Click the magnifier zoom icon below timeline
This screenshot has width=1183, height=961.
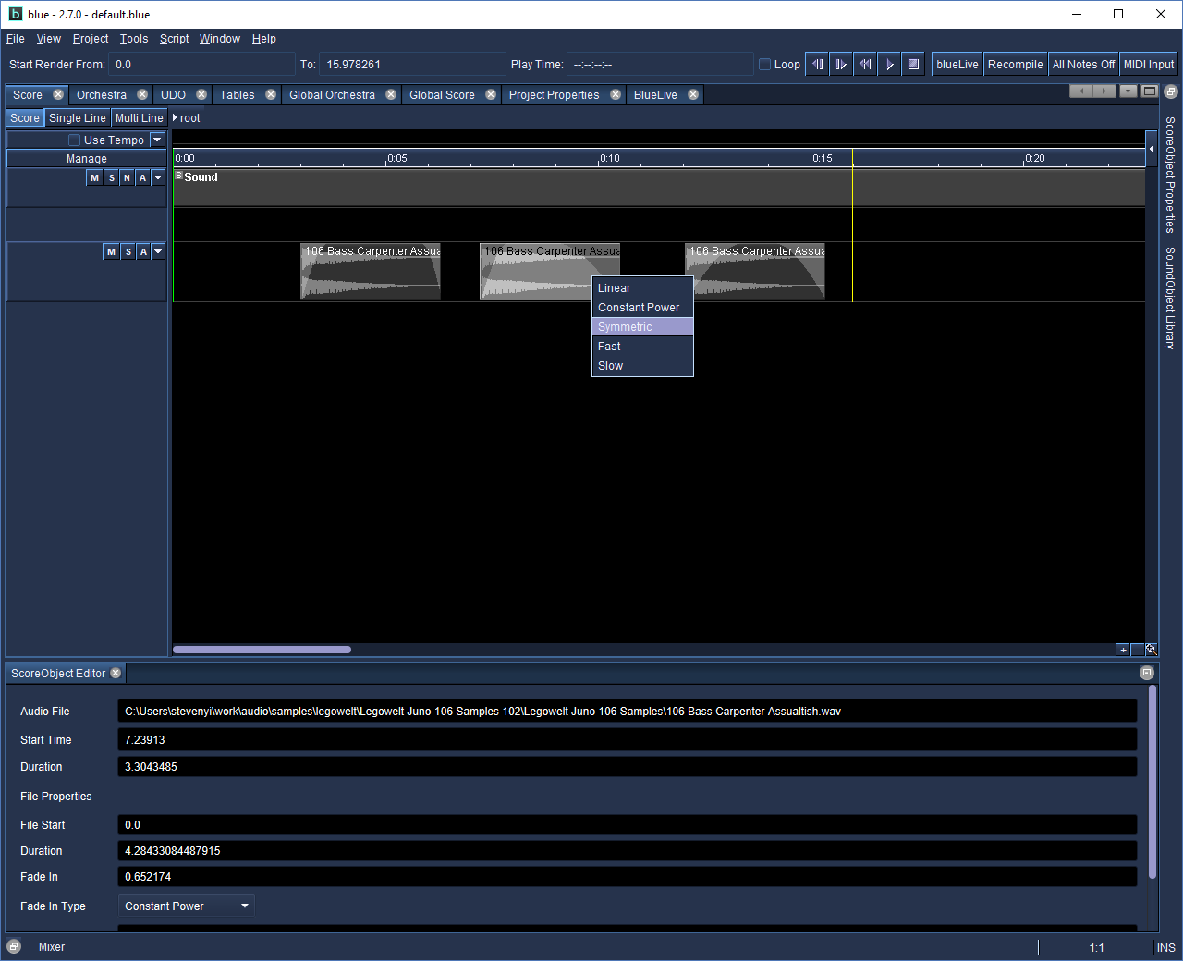pos(1152,650)
